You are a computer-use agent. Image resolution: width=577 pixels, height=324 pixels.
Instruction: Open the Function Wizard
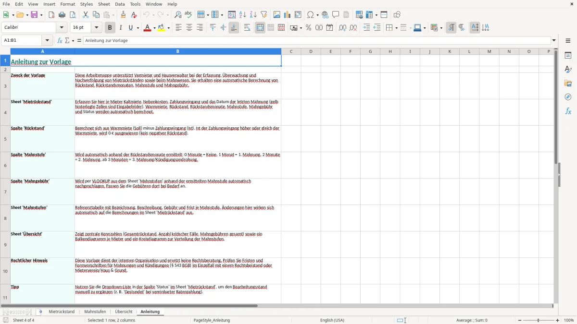point(60,41)
